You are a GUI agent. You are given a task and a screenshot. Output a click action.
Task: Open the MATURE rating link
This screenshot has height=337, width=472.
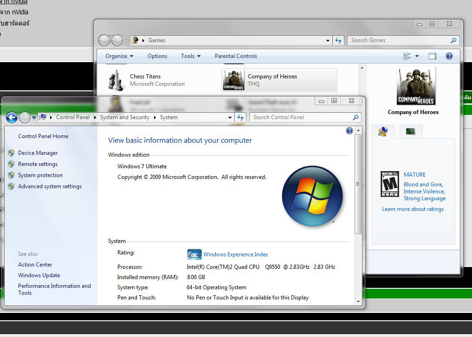pos(414,175)
